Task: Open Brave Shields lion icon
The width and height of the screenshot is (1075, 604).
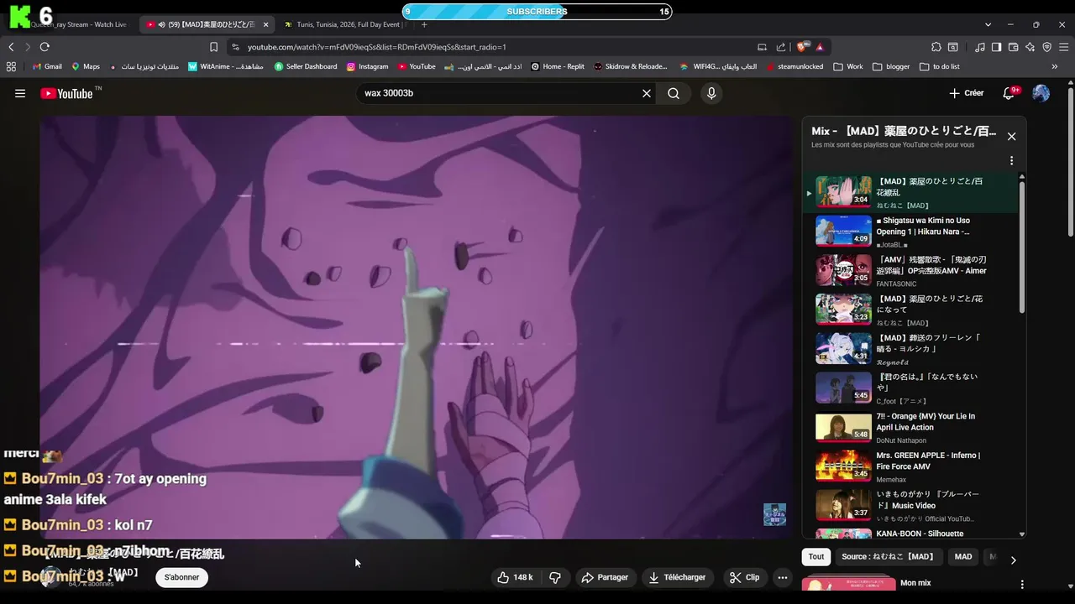Action: pyautogui.click(x=803, y=47)
